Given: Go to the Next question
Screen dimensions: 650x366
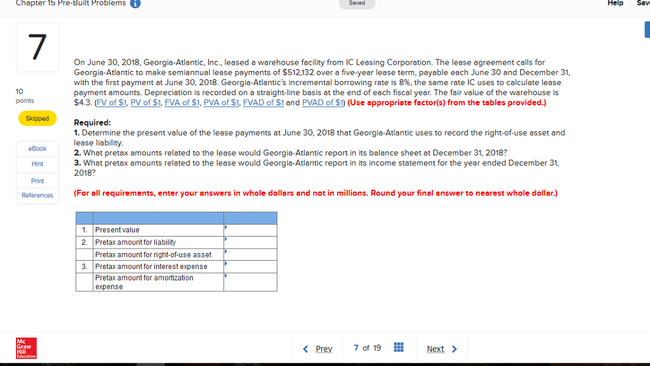Looking at the screenshot, I should 435,349.
